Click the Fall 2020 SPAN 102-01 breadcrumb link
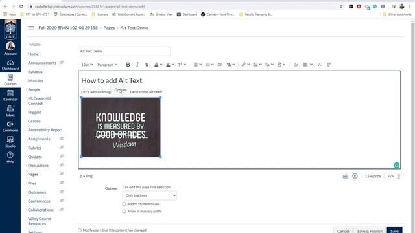 [68, 28]
